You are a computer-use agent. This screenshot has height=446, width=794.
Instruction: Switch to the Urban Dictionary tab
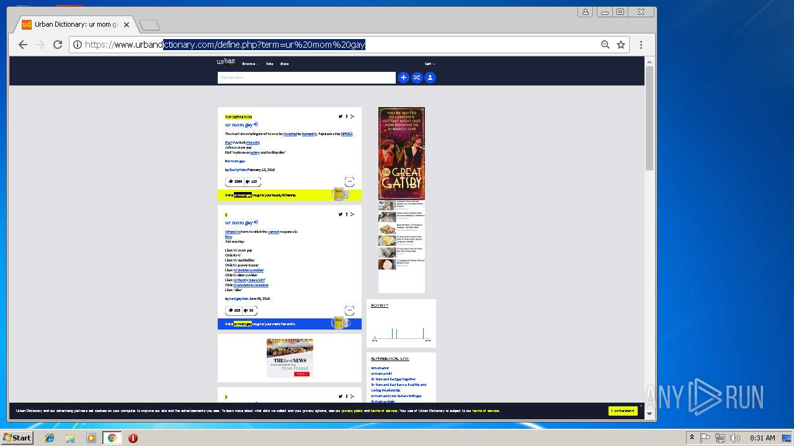(x=76, y=25)
